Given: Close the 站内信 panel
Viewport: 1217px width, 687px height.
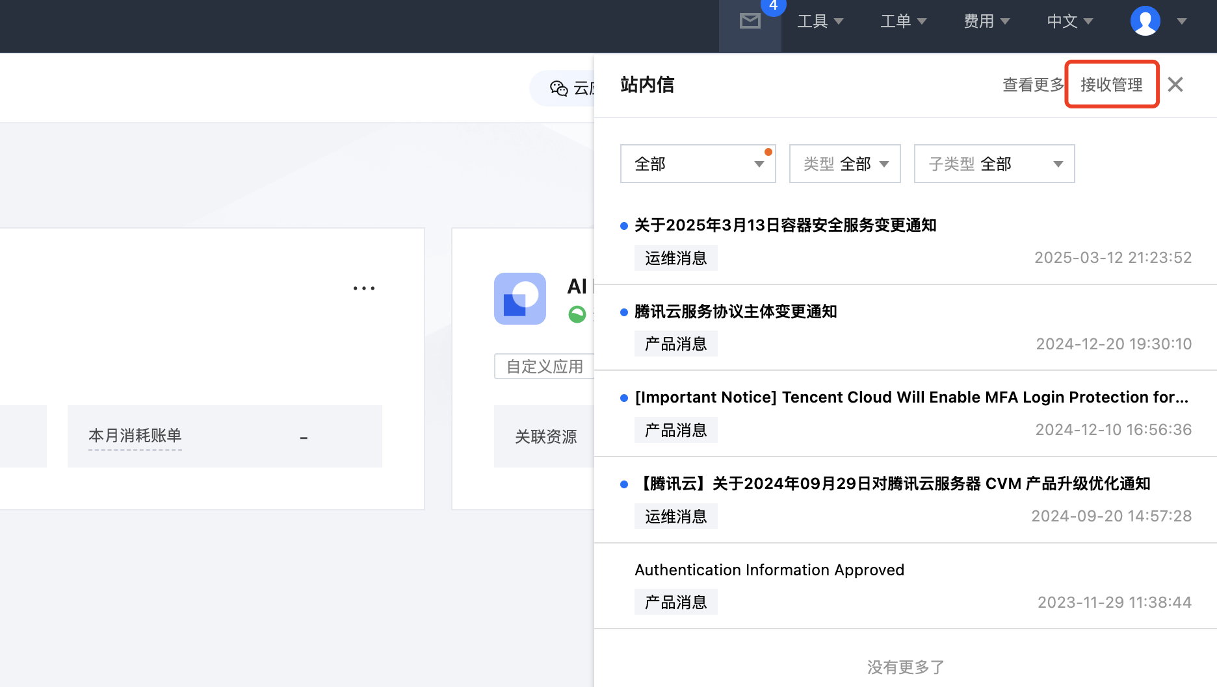Looking at the screenshot, I should point(1175,84).
